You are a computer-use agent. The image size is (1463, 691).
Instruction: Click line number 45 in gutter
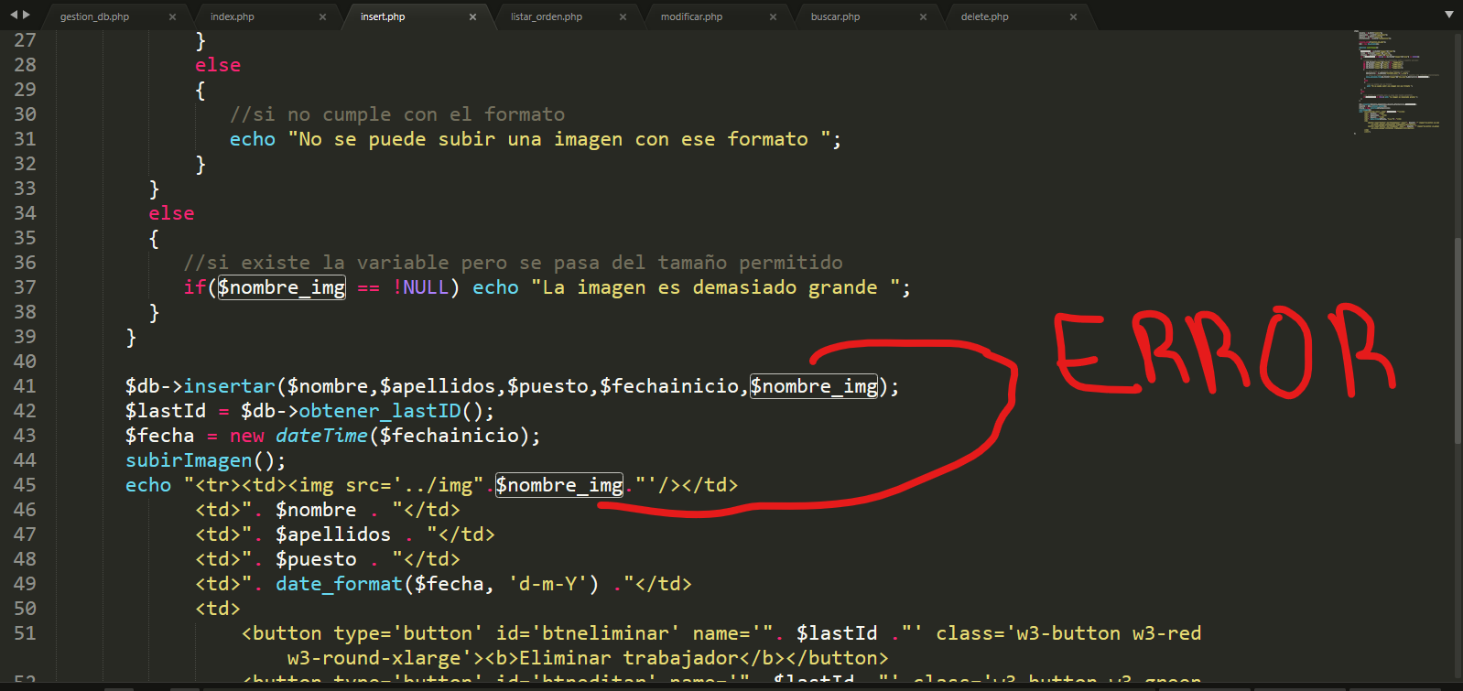coord(26,485)
